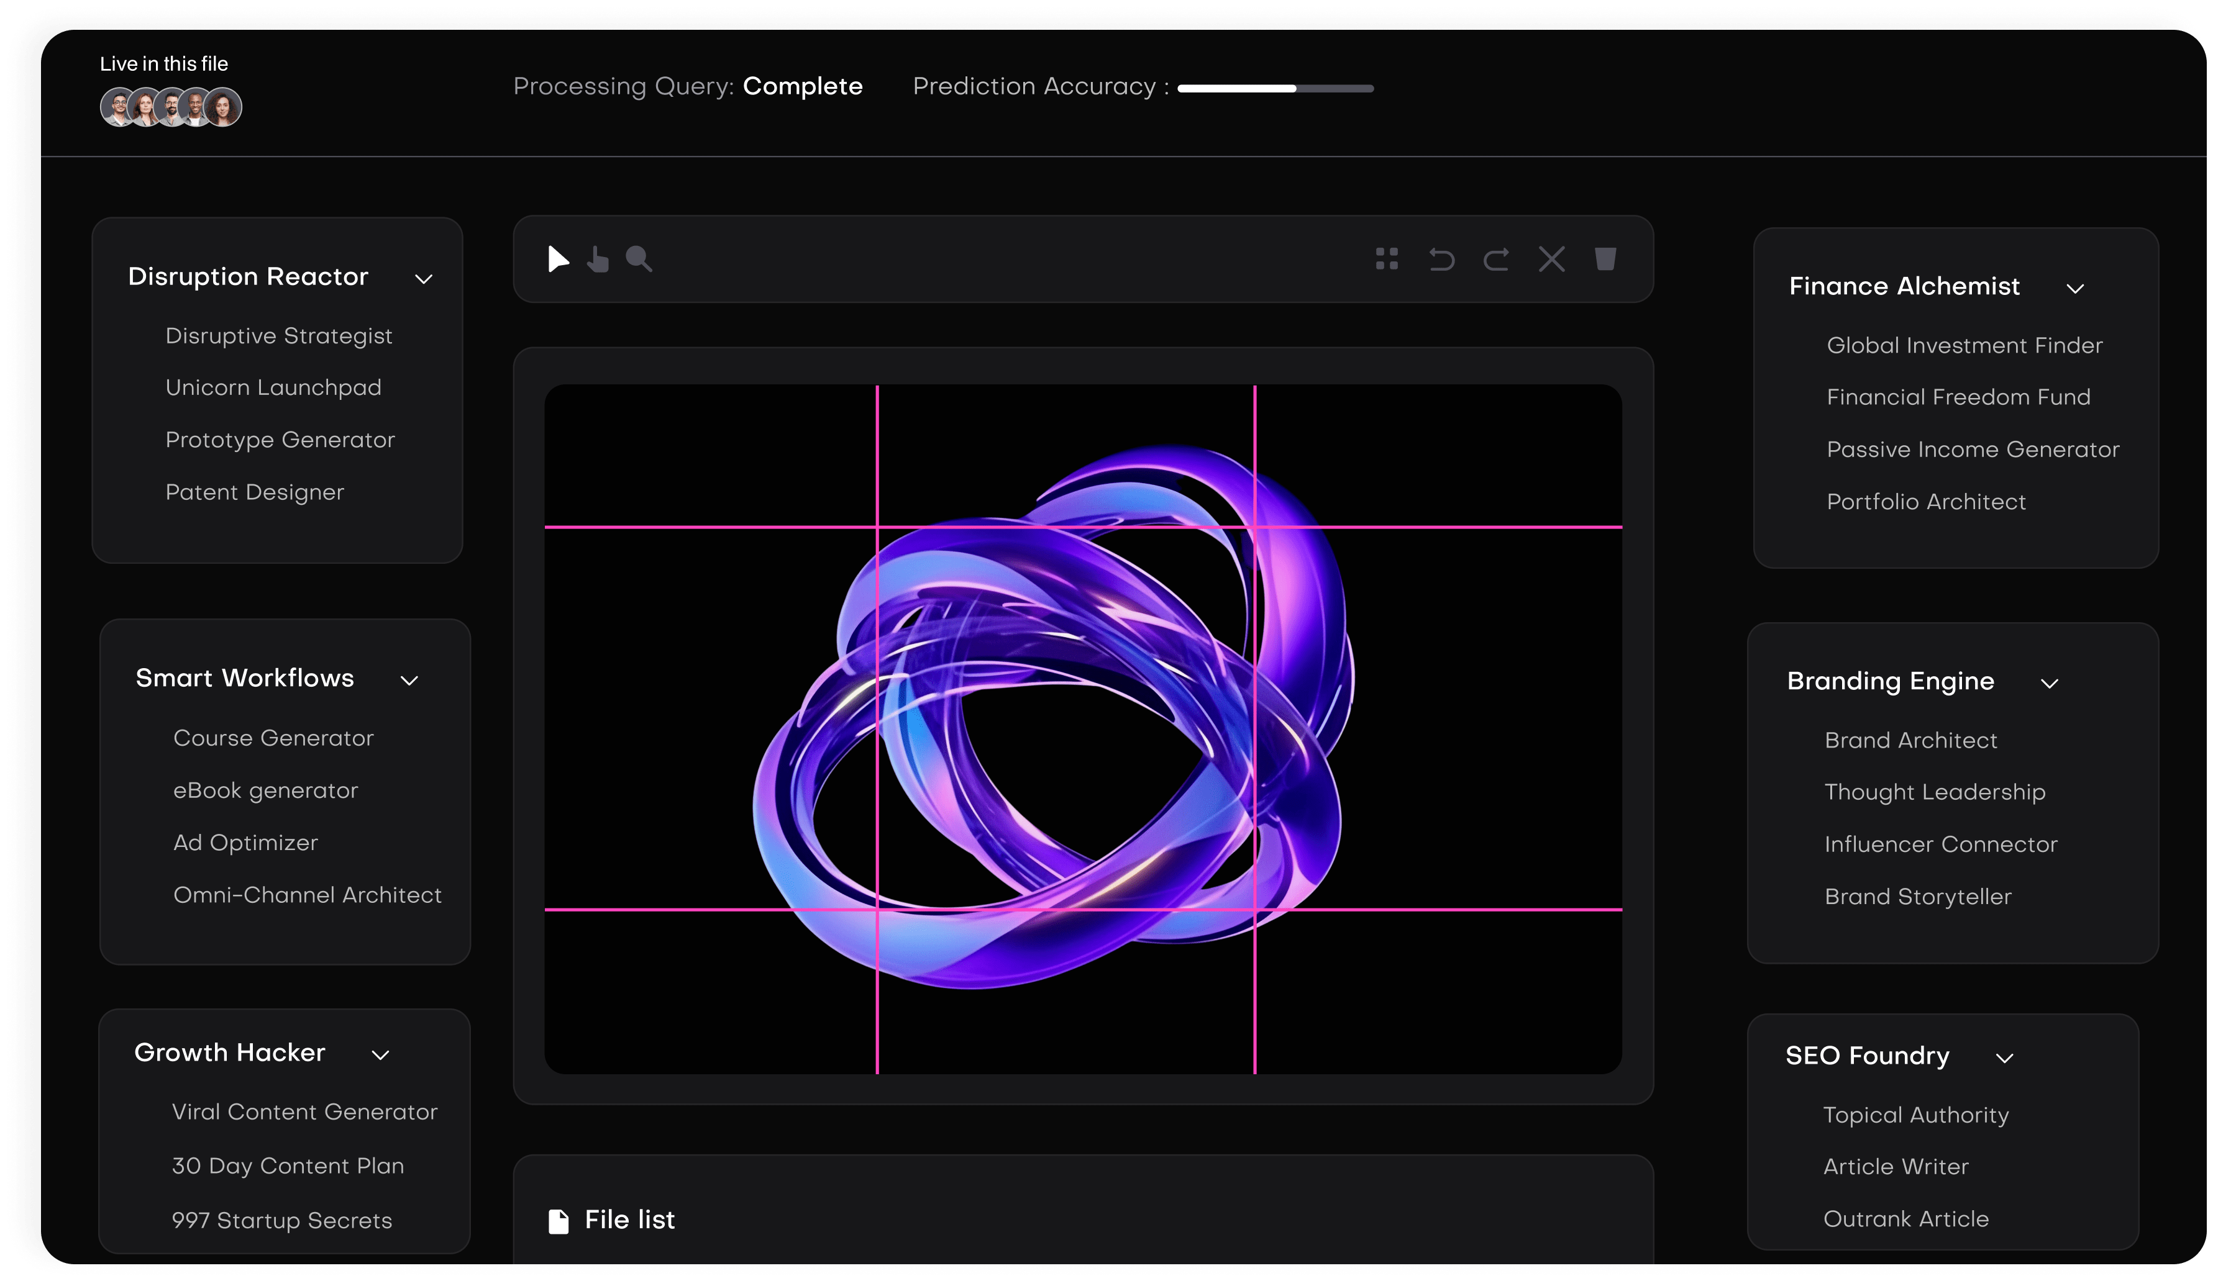This screenshot has width=2213, height=1281.
Task: Adjust the Prediction Accuracy slider
Action: pyautogui.click(x=1275, y=88)
